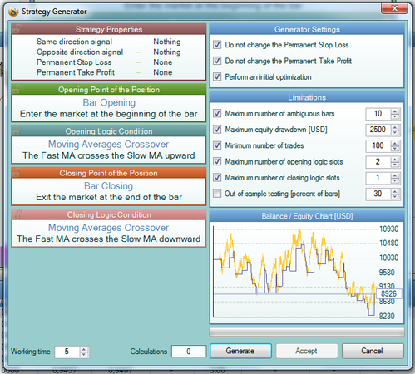This screenshot has height=374, width=415.
Task: Uncheck Do not change the Permanent Stop Loss
Action: point(217,45)
